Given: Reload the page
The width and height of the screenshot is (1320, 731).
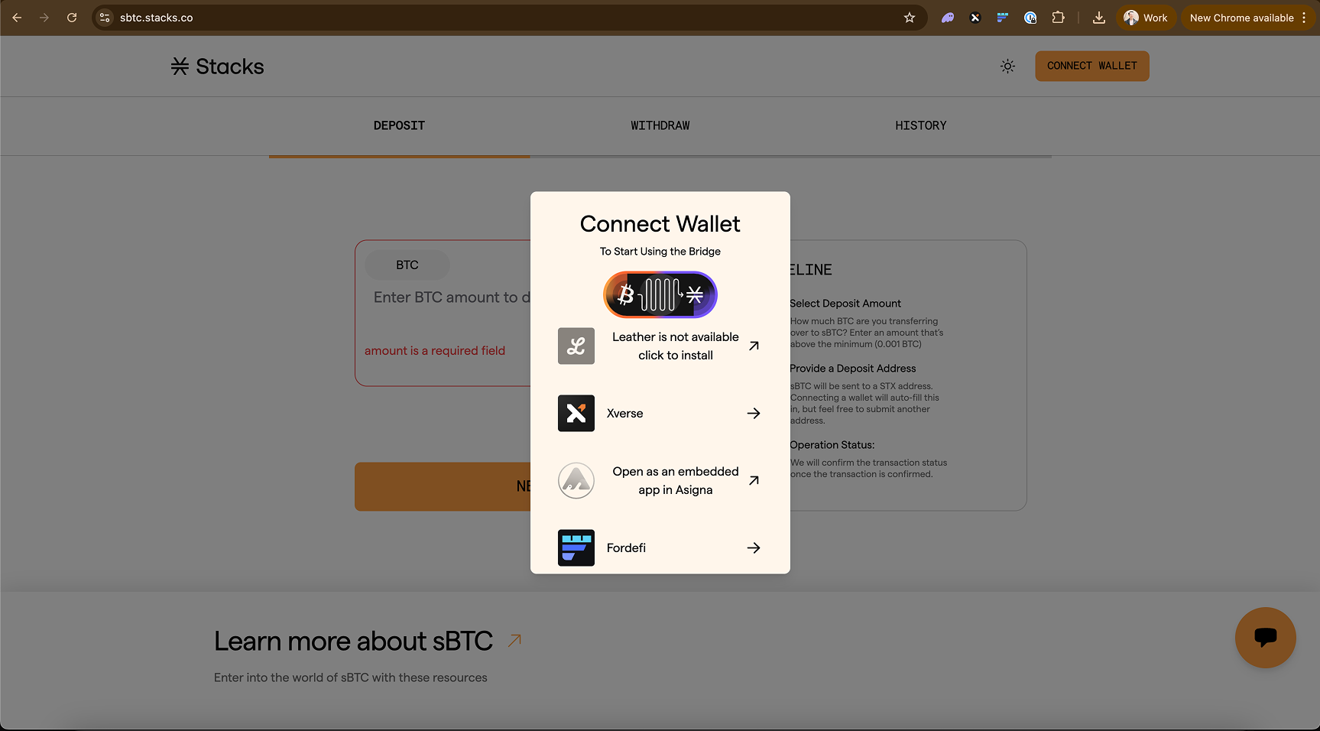Looking at the screenshot, I should point(72,18).
